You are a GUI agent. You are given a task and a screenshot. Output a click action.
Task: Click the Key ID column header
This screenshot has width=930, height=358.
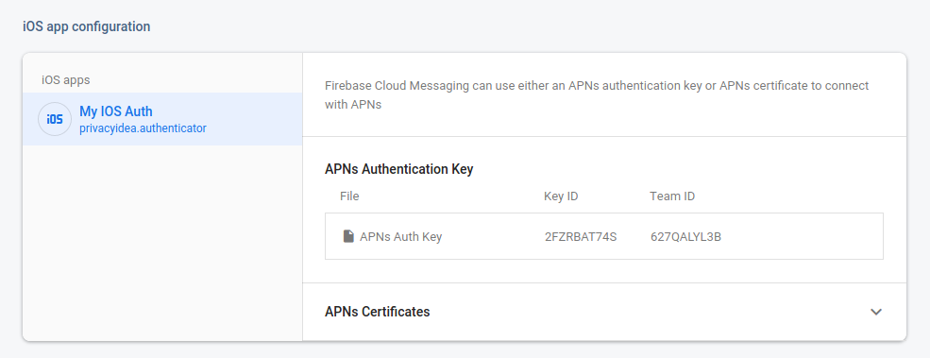pyautogui.click(x=561, y=196)
